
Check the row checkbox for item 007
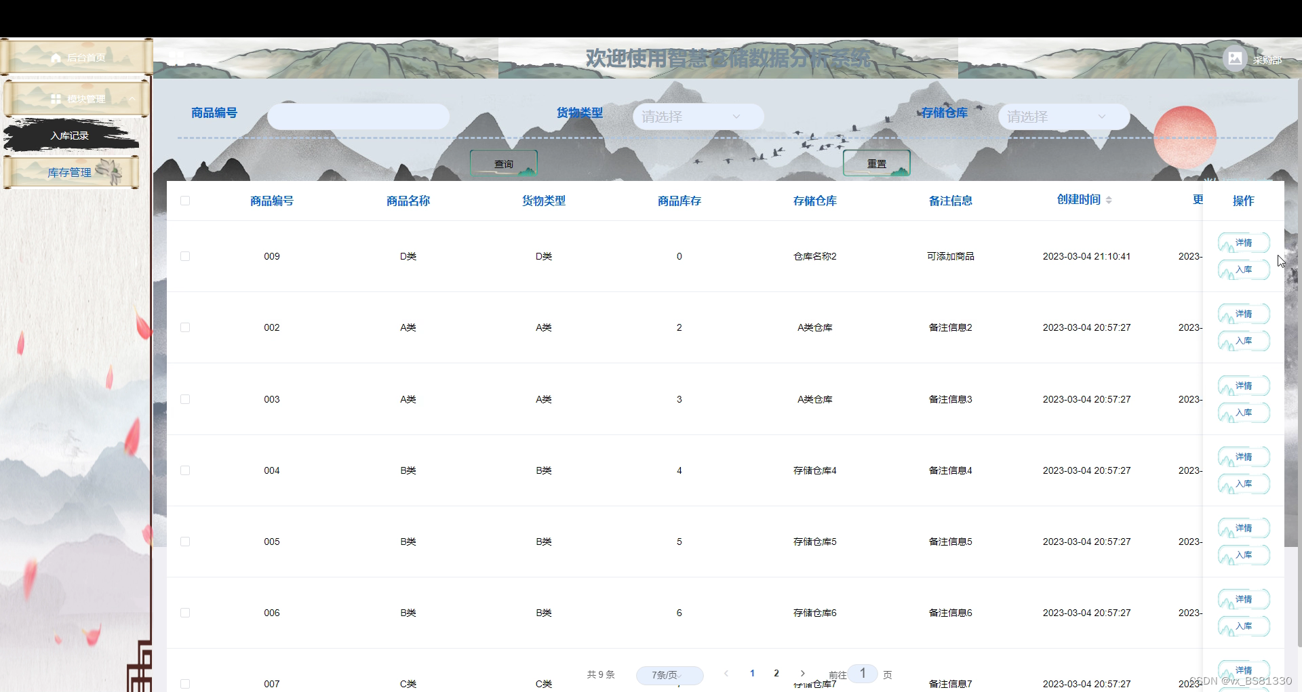(185, 684)
